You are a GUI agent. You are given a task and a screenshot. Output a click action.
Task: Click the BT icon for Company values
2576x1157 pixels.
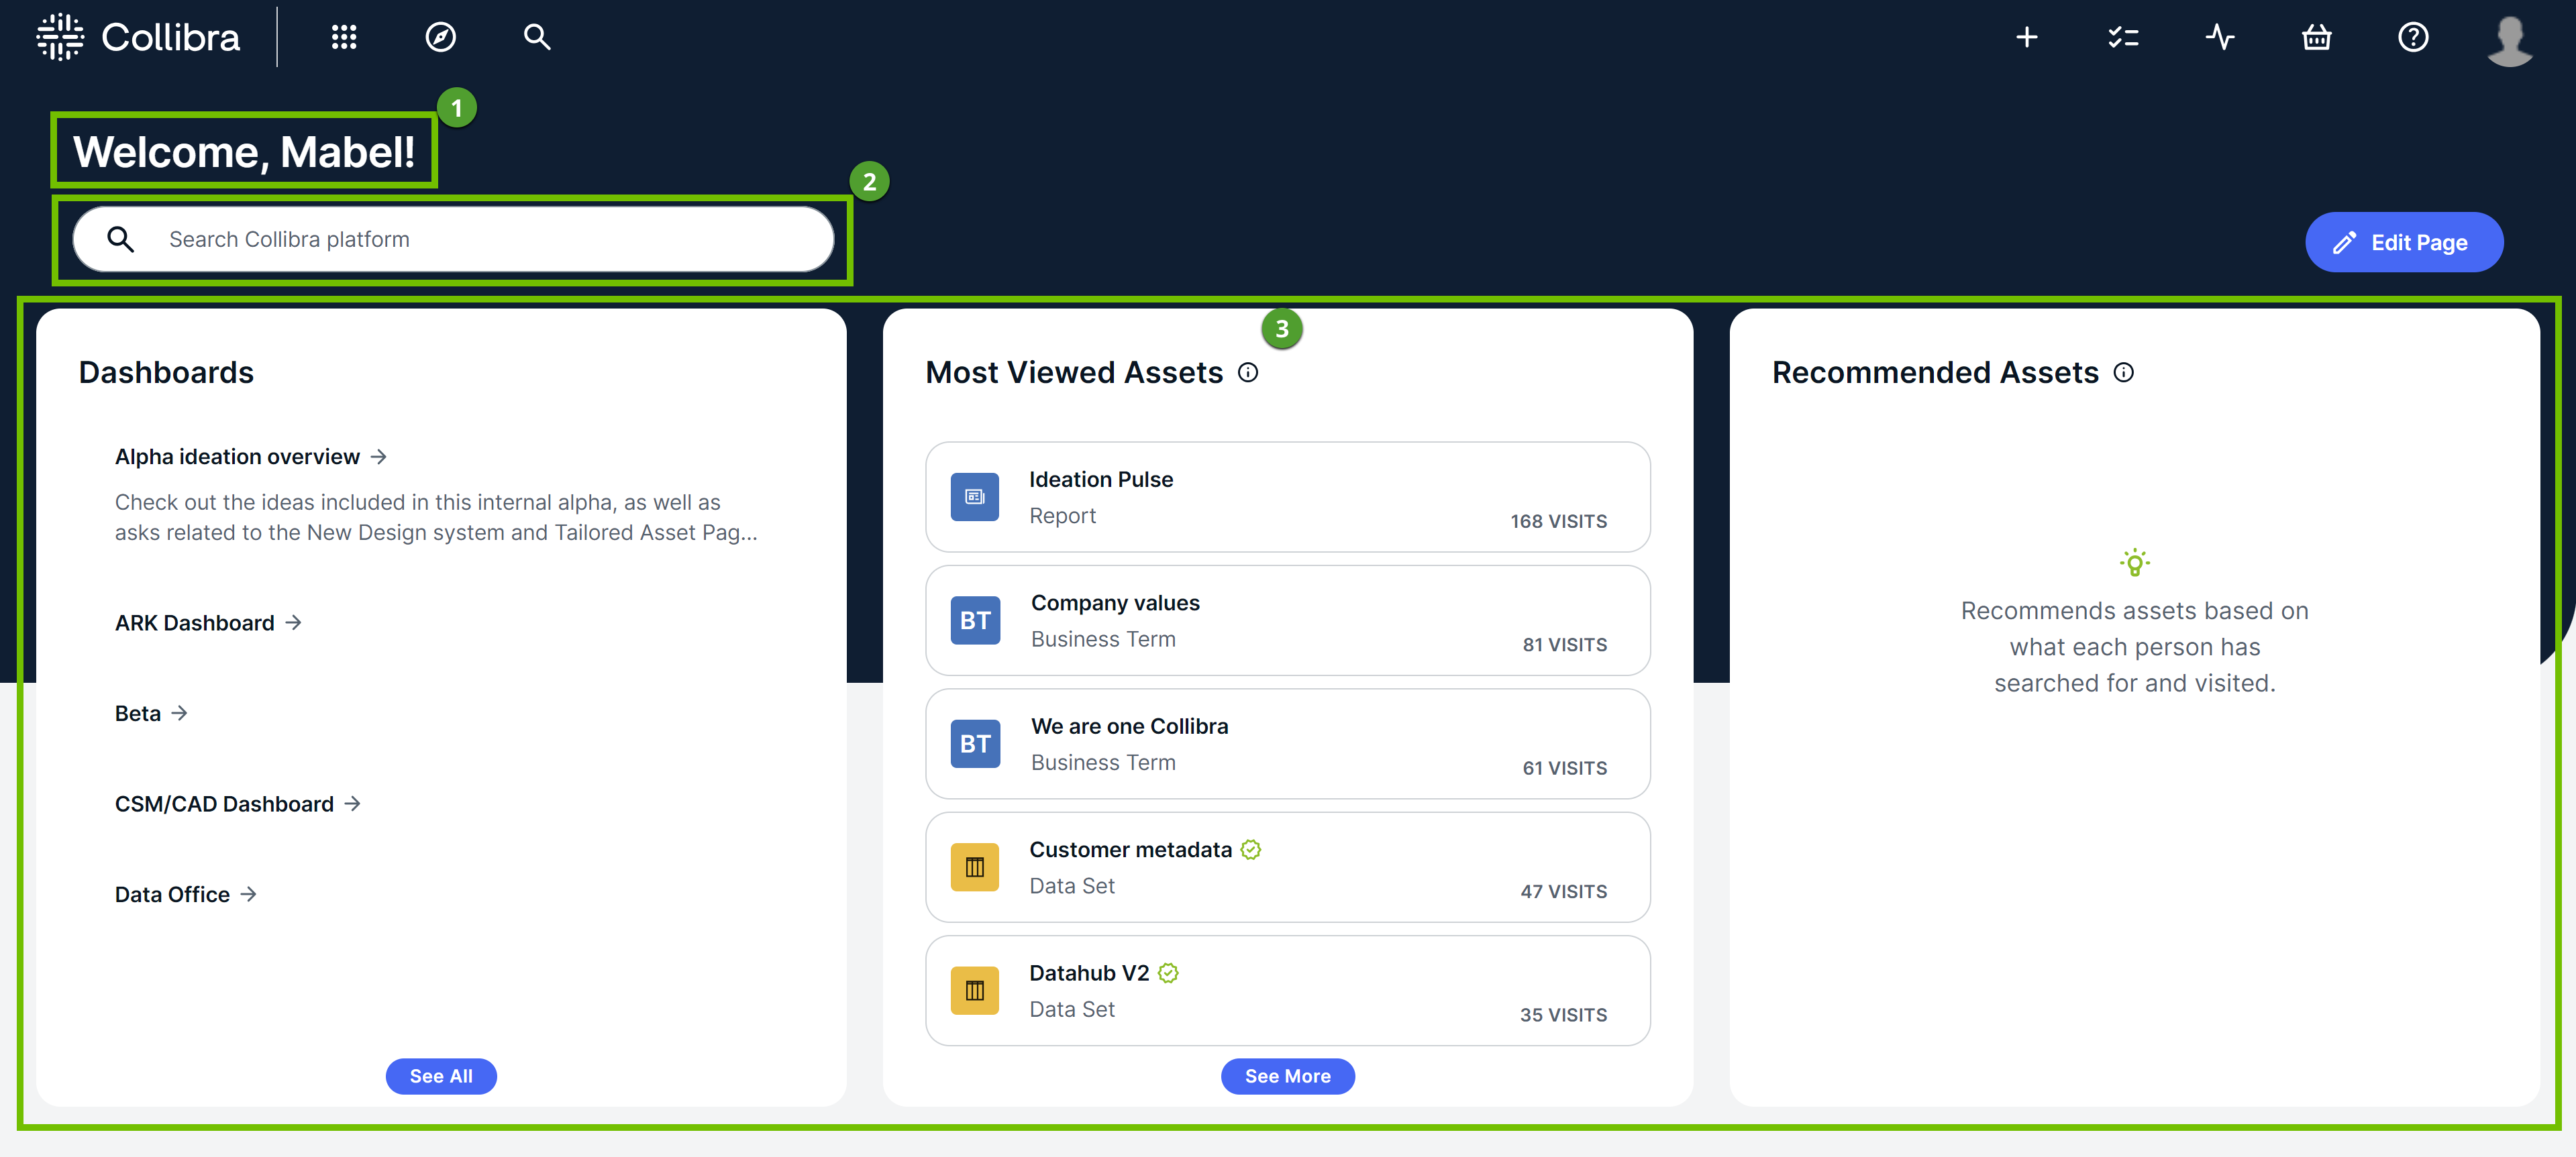point(975,620)
